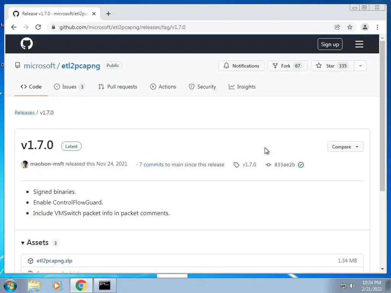Viewport: 391px width, 293px height.
Task: Go back to previous page
Action: tap(14, 27)
